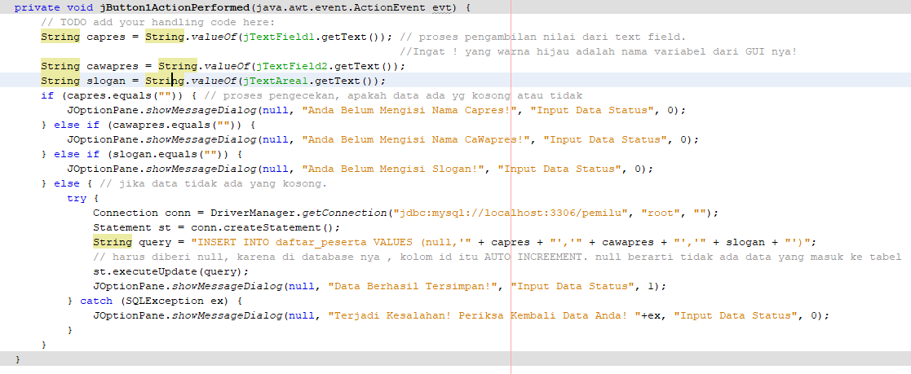
Task: Click jTextArea1 in the slogan declaration
Action: (x=276, y=81)
